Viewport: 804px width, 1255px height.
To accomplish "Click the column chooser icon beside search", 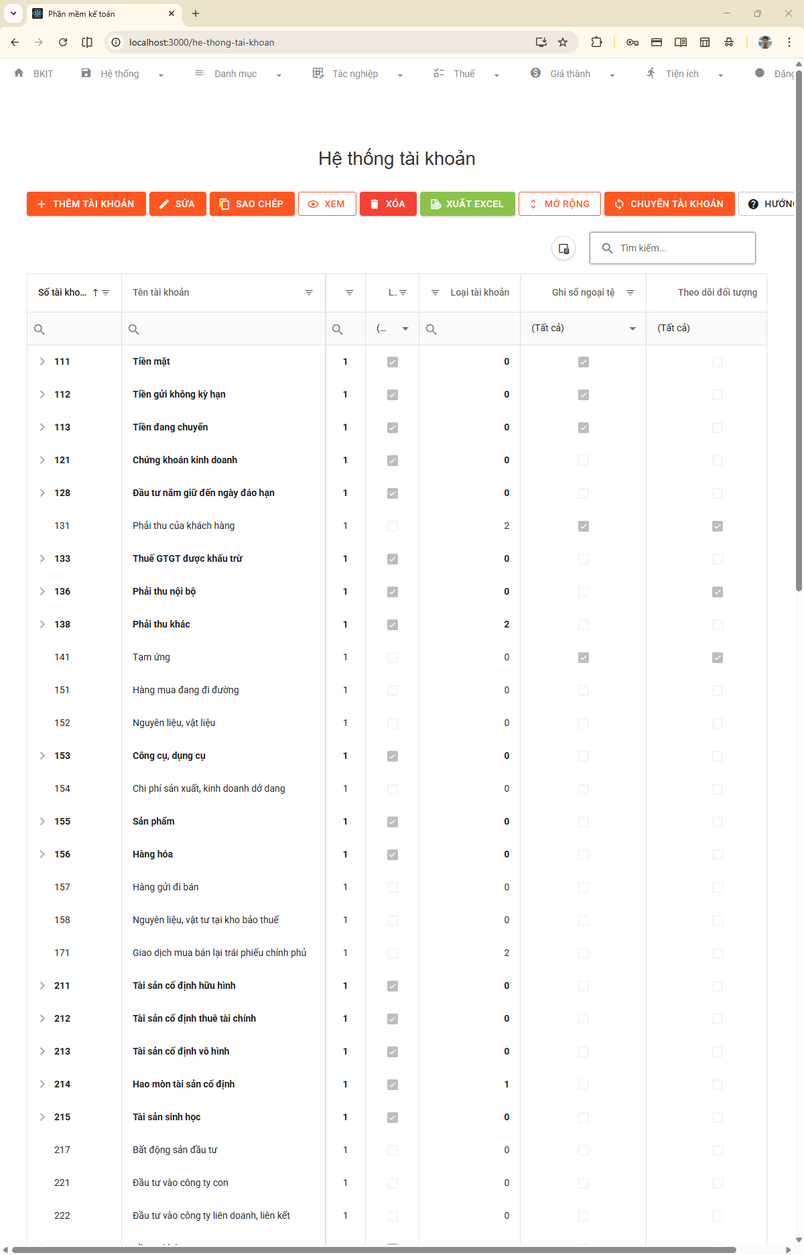I will coord(563,248).
